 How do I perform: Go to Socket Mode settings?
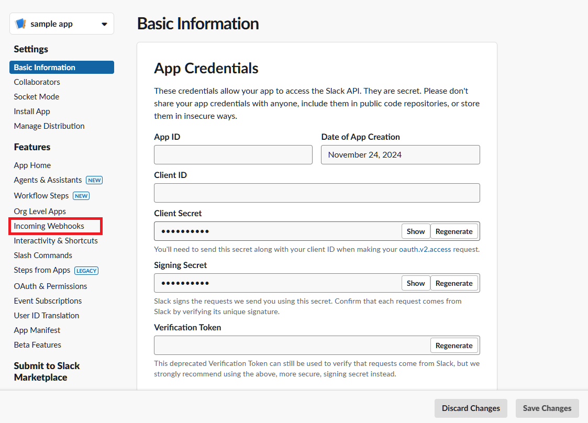pyautogui.click(x=36, y=96)
